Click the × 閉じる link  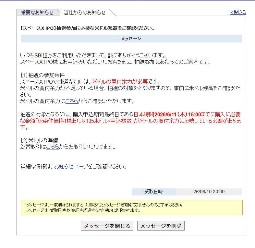[238, 12]
